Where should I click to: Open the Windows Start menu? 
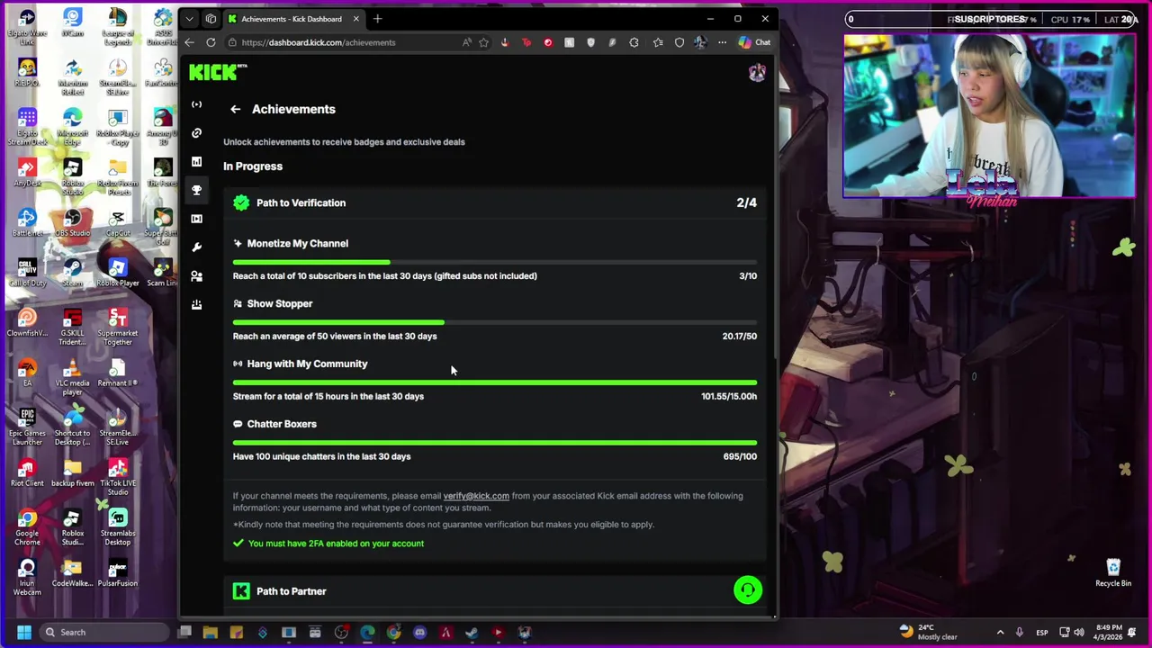23,632
